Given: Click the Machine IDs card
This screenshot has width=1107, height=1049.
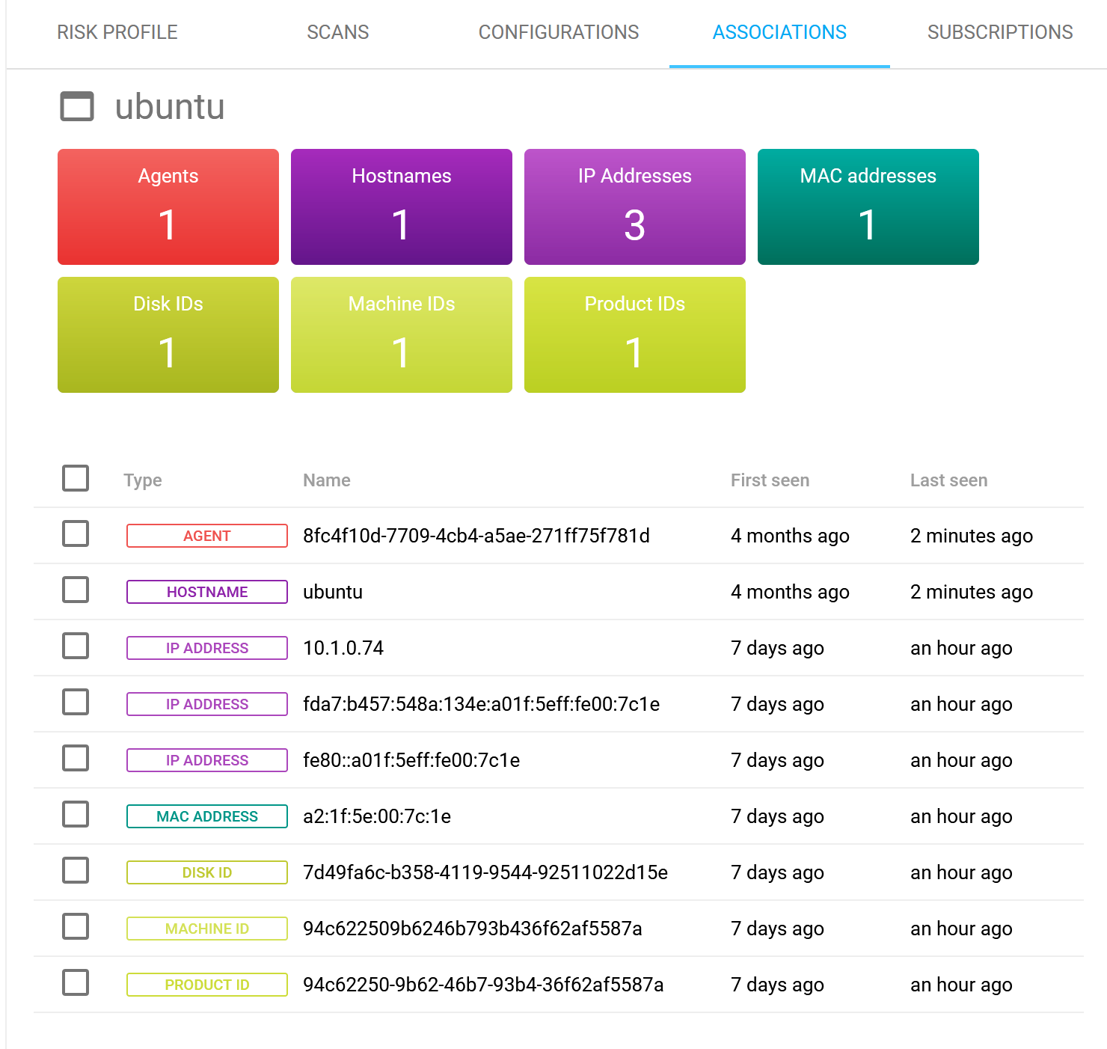Looking at the screenshot, I should [x=402, y=334].
